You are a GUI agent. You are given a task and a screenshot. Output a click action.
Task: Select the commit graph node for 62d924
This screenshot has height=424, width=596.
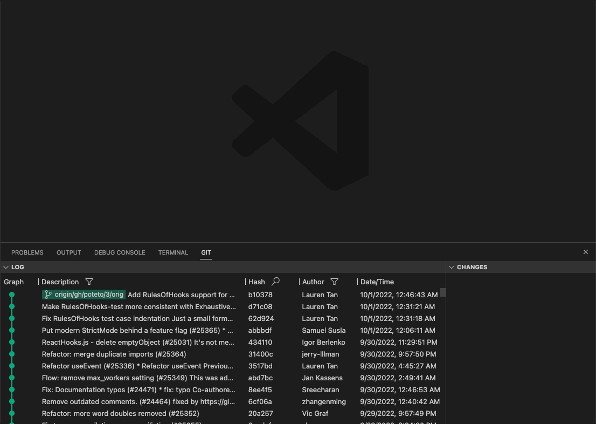click(x=12, y=318)
